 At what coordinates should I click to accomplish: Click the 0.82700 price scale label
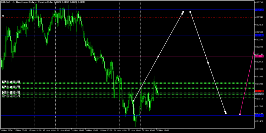click(x=259, y=2)
